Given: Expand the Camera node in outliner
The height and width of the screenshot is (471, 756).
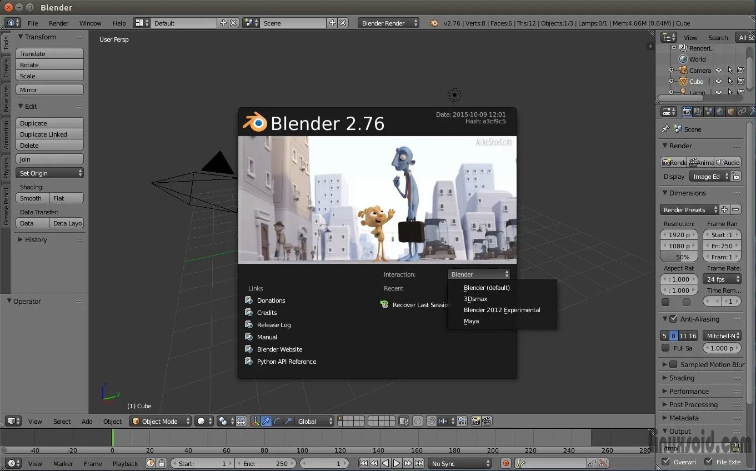Looking at the screenshot, I should click(671, 70).
